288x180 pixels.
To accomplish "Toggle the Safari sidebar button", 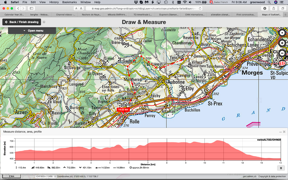I will click(31, 8).
